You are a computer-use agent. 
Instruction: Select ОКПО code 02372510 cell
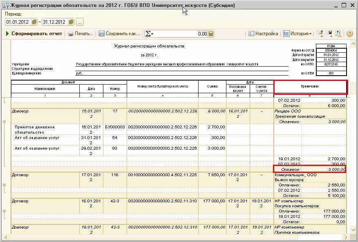click(331, 64)
